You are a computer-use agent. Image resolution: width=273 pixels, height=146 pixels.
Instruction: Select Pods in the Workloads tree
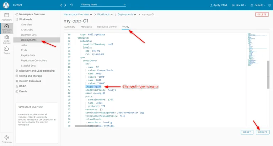pos(24,50)
